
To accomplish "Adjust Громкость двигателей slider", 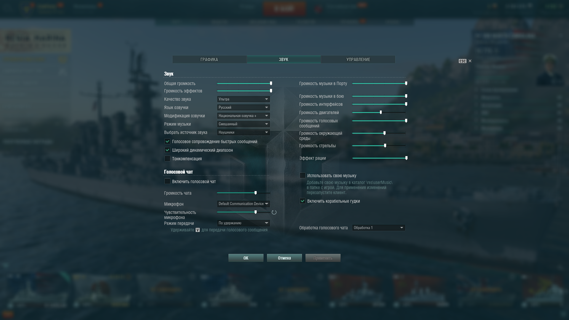I will pos(379,113).
